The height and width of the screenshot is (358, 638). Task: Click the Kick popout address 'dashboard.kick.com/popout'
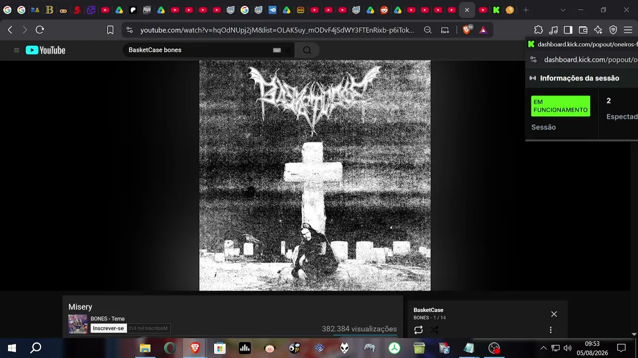pyautogui.click(x=591, y=60)
